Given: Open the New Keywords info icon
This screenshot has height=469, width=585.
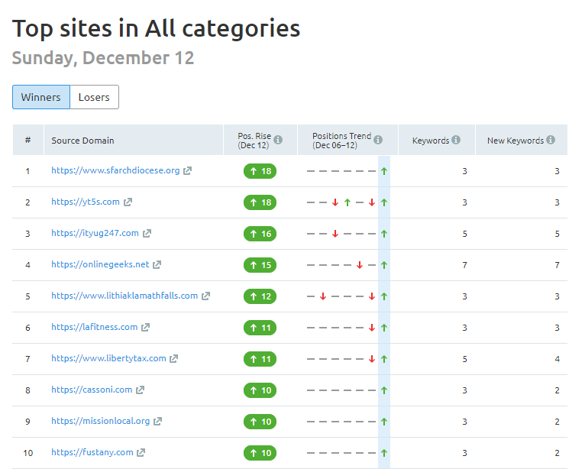Looking at the screenshot, I should [x=551, y=140].
